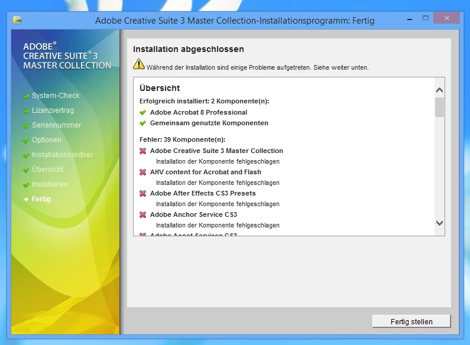The height and width of the screenshot is (345, 470).
Task: Click the green check next to Gemeinsam genutzte Komponenten
Action: 142,123
